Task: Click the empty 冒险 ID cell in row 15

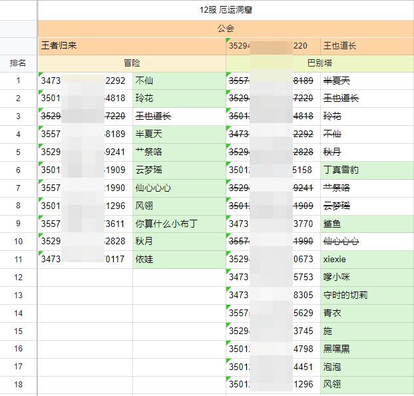Action: pyautogui.click(x=85, y=331)
